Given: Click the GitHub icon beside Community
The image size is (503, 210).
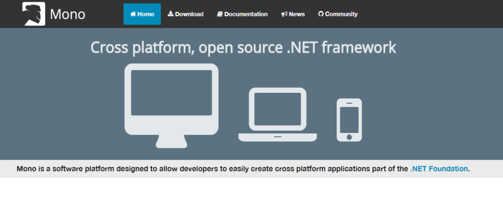Looking at the screenshot, I should (321, 14).
